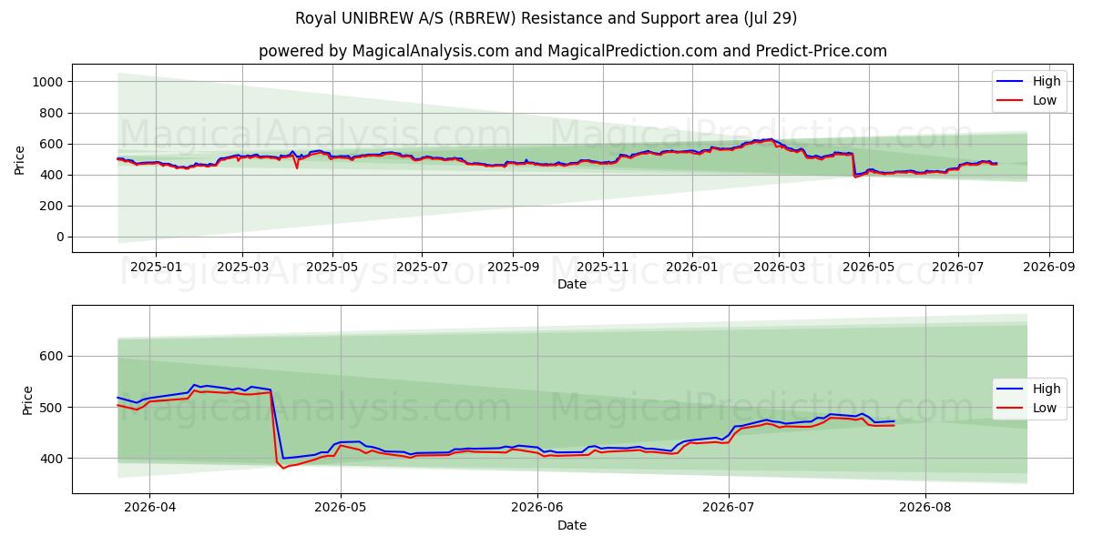
Task: Click the '2025-09' x-axis tick label
Action: point(512,268)
